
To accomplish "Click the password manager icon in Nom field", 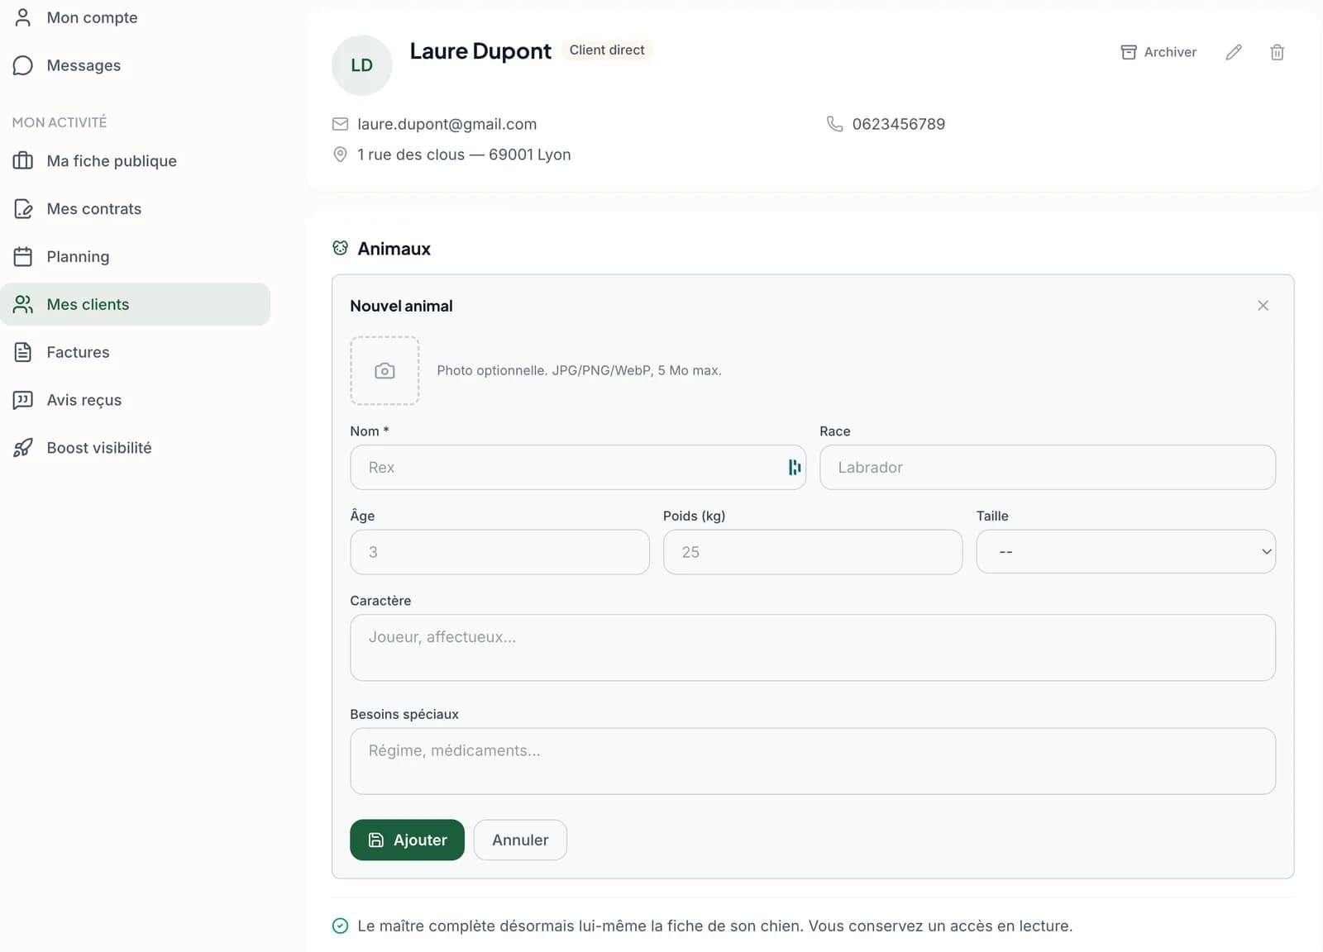I will tap(794, 467).
